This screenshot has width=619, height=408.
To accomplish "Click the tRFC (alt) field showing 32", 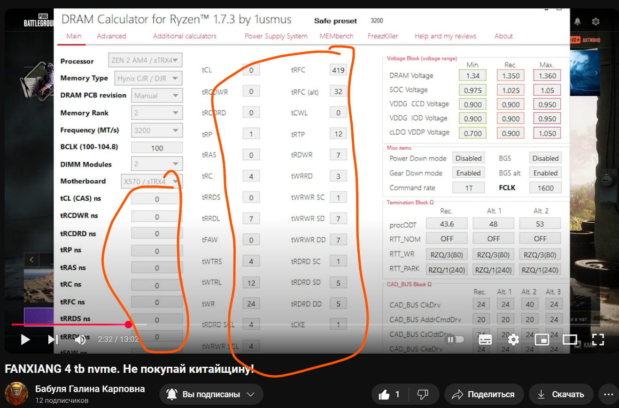I will point(338,92).
